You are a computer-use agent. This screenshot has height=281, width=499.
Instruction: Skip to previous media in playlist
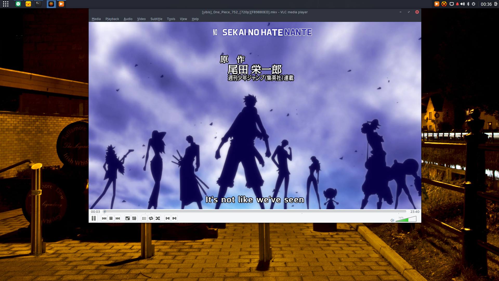pos(104,218)
